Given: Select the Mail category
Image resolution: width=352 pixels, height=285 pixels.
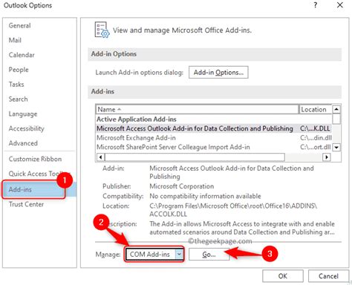Looking at the screenshot, I should pos(15,40).
